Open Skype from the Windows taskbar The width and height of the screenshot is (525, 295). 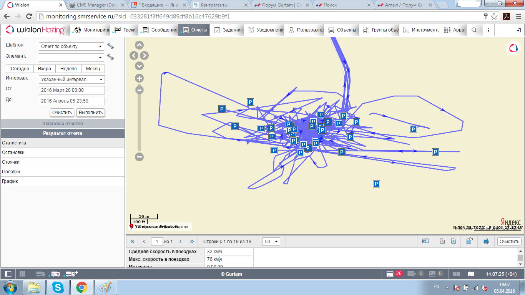point(59,287)
